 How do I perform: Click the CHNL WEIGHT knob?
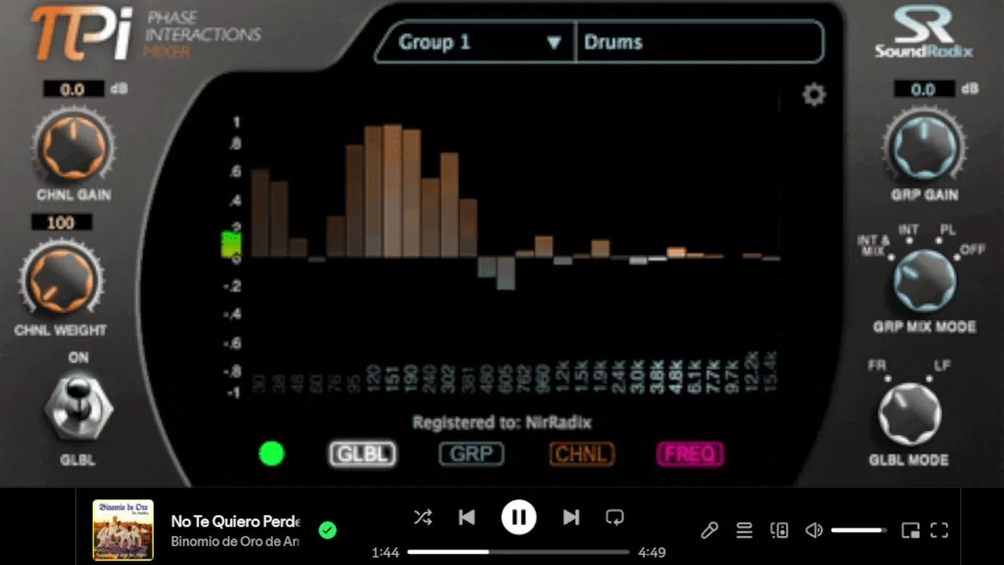point(60,279)
